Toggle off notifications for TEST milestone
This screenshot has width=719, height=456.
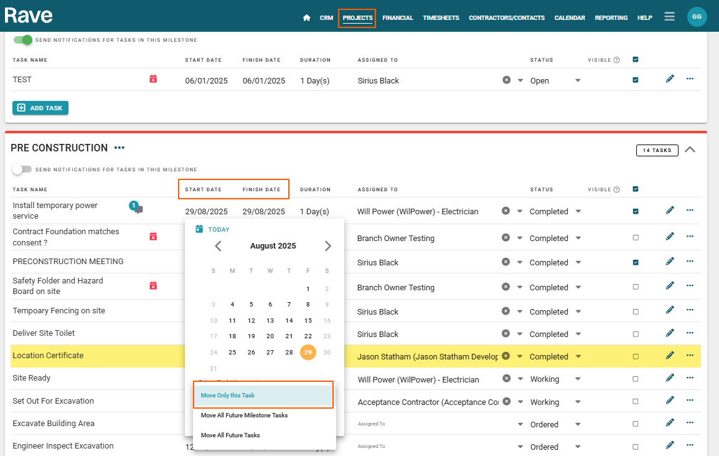23,40
